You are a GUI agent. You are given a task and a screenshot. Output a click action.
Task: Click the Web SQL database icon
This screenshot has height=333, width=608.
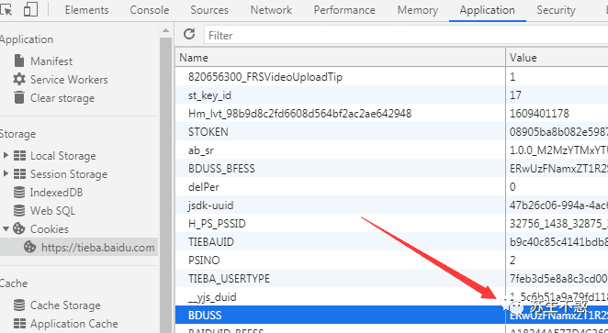coord(19,211)
